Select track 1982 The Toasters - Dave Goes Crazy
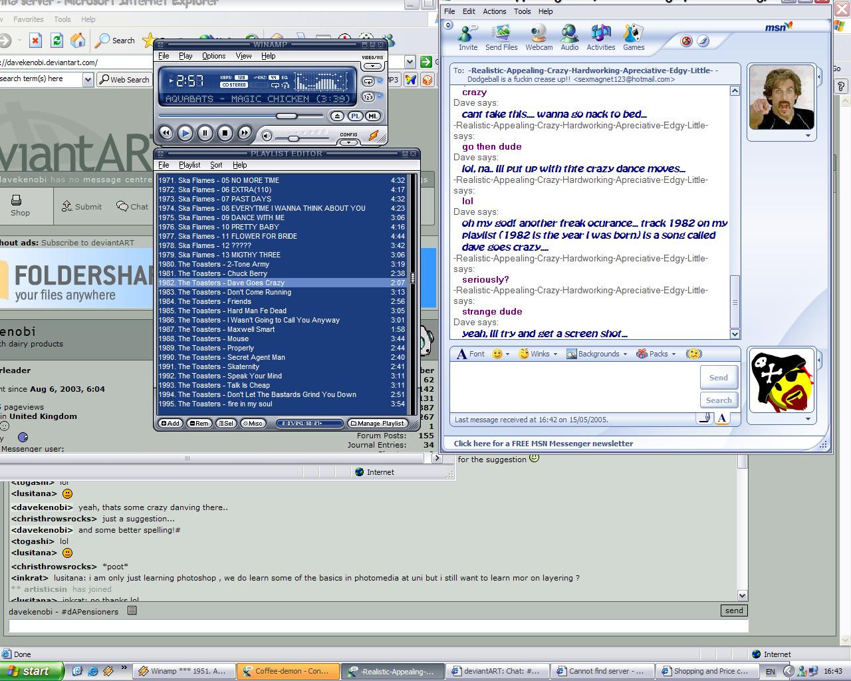This screenshot has height=681, width=851. click(x=283, y=283)
